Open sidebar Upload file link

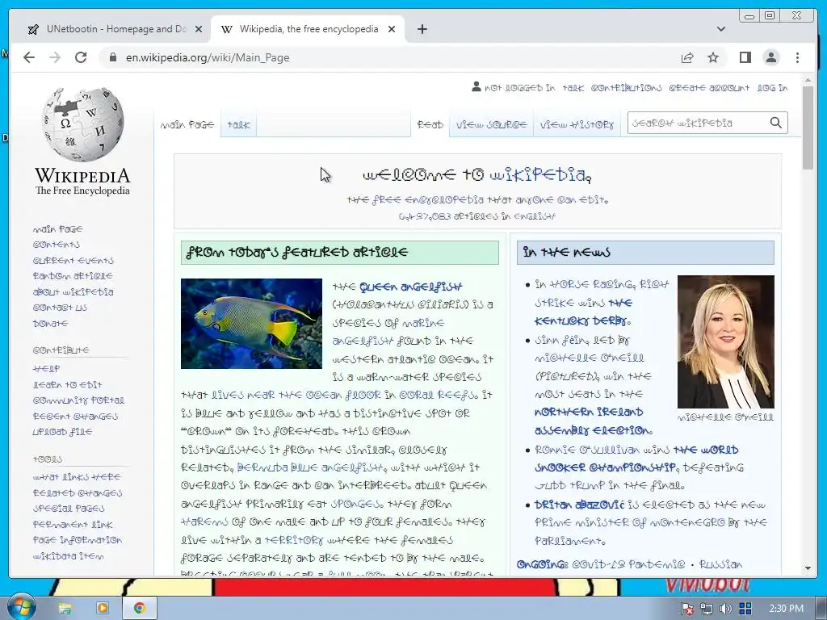tap(62, 432)
